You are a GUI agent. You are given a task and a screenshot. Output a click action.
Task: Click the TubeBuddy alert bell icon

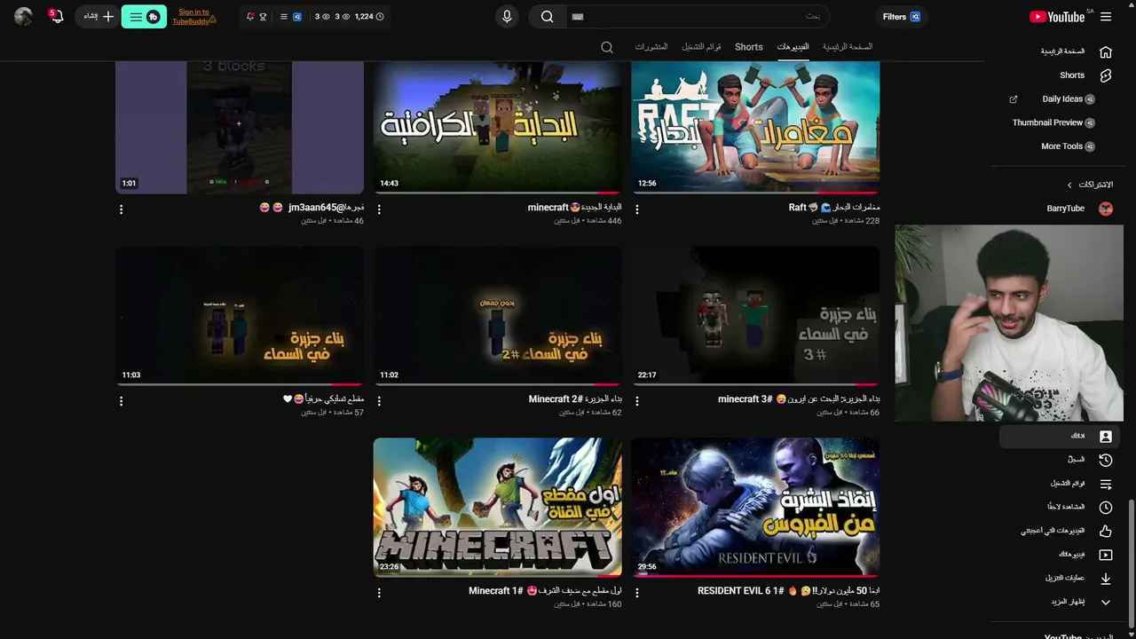pos(250,17)
